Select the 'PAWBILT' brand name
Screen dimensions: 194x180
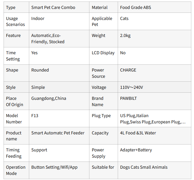[x=128, y=98]
